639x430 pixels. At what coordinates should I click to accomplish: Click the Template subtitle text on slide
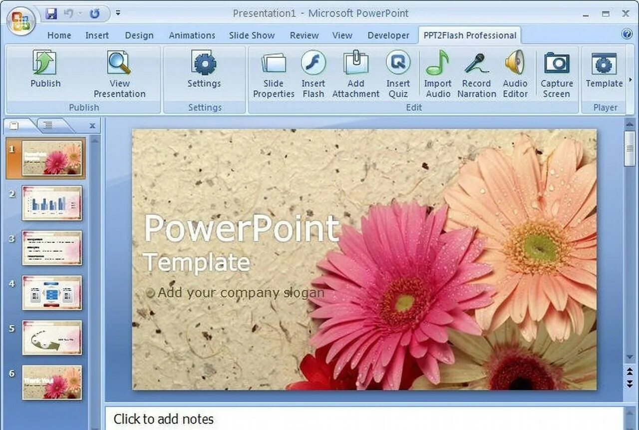click(x=197, y=262)
